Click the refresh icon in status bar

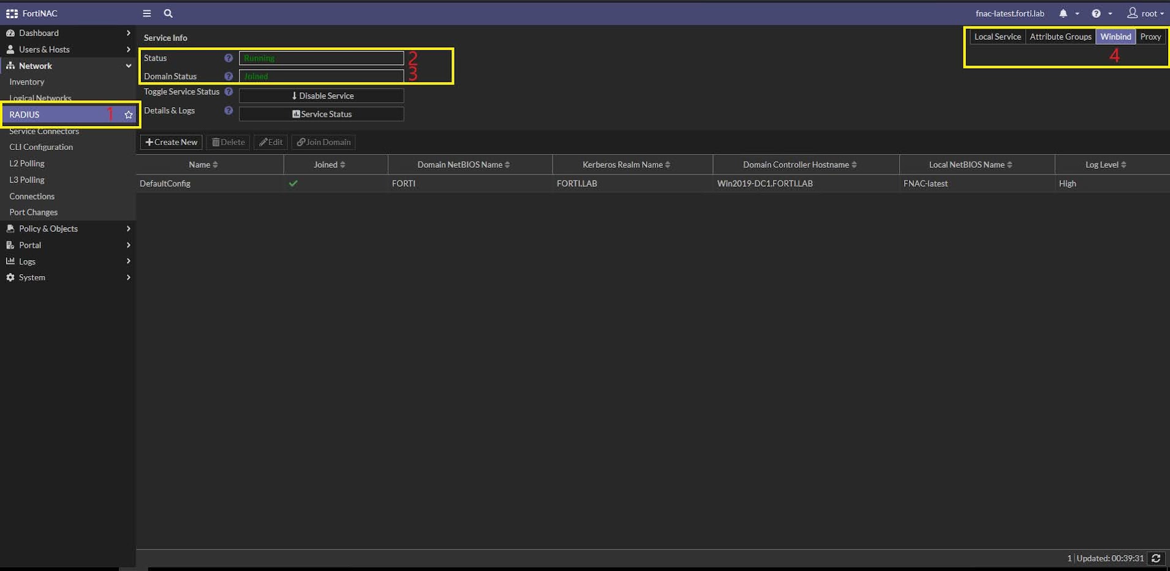[1156, 558]
